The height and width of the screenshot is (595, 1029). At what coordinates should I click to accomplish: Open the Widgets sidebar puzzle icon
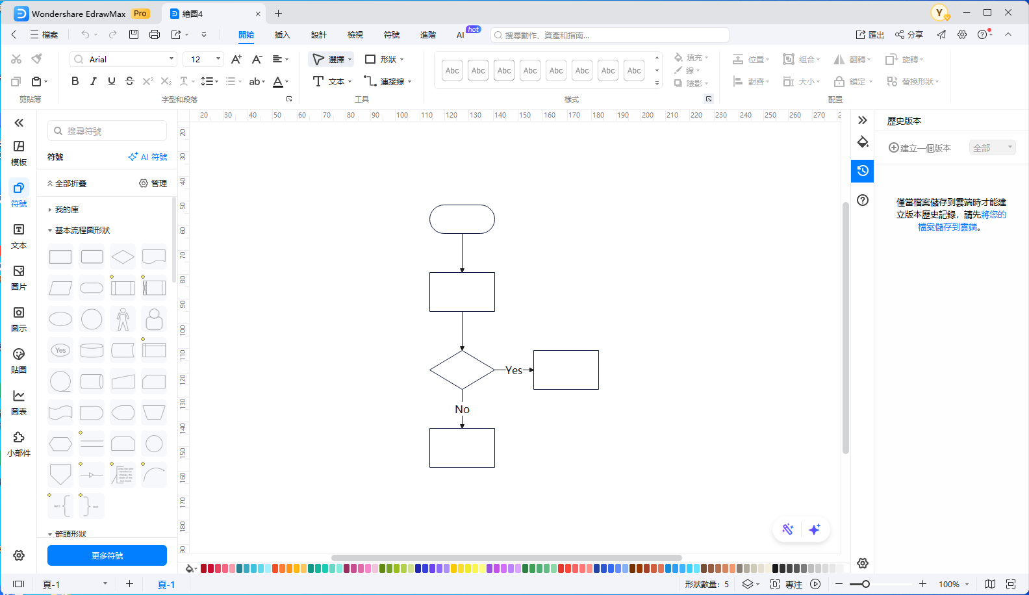pos(19,443)
